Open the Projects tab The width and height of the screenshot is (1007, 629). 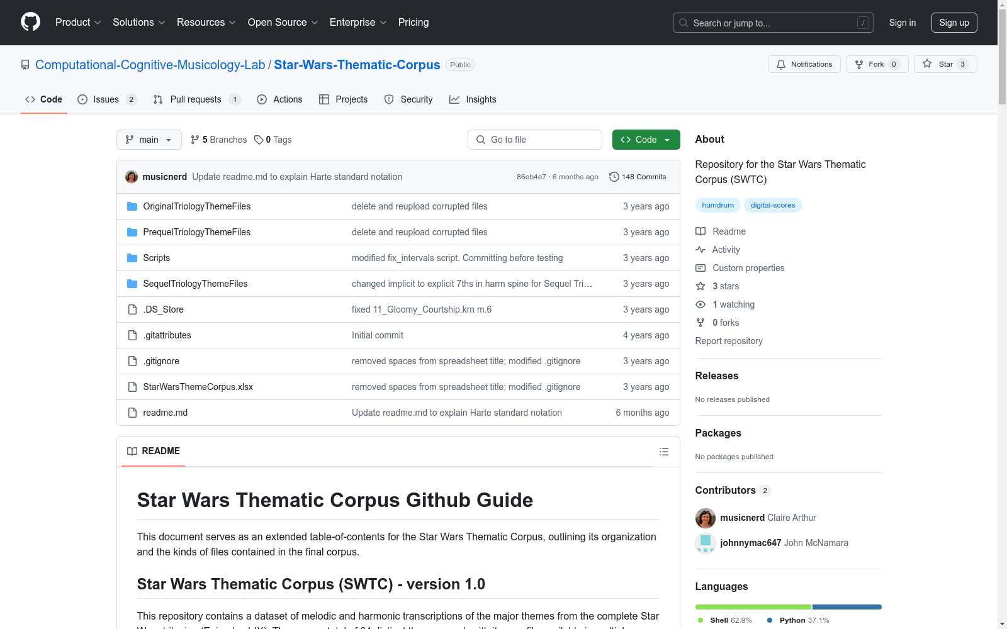(x=343, y=99)
